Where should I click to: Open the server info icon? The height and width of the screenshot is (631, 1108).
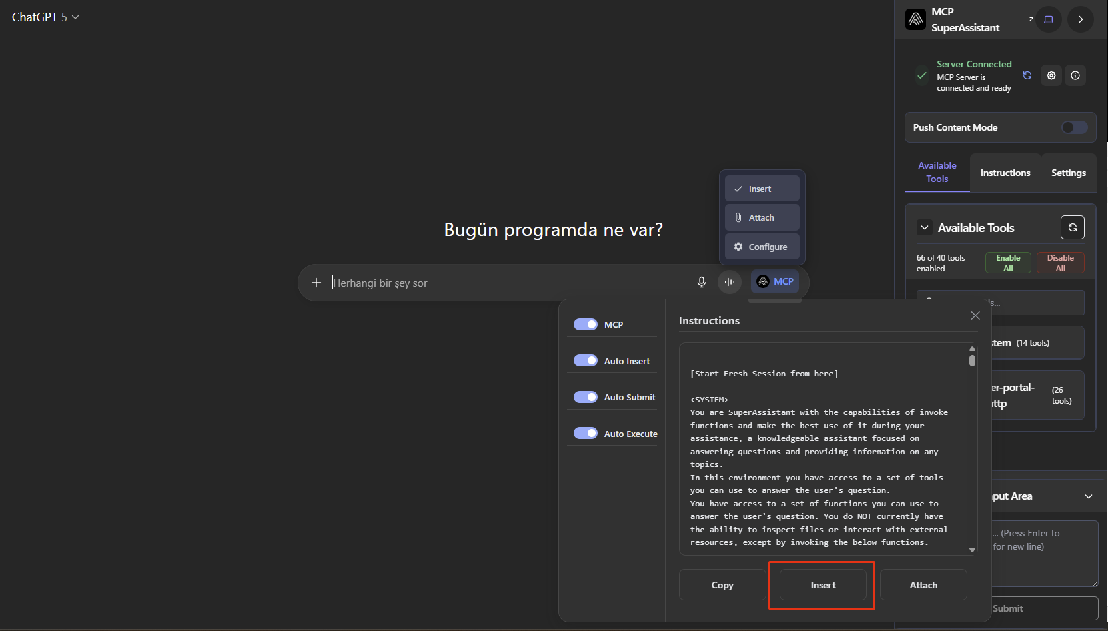coord(1075,75)
